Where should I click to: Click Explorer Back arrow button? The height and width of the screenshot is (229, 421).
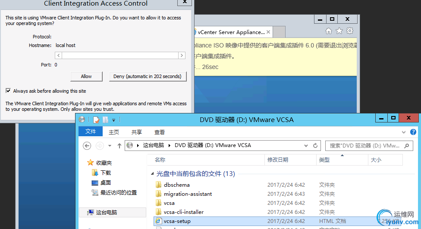(x=87, y=146)
